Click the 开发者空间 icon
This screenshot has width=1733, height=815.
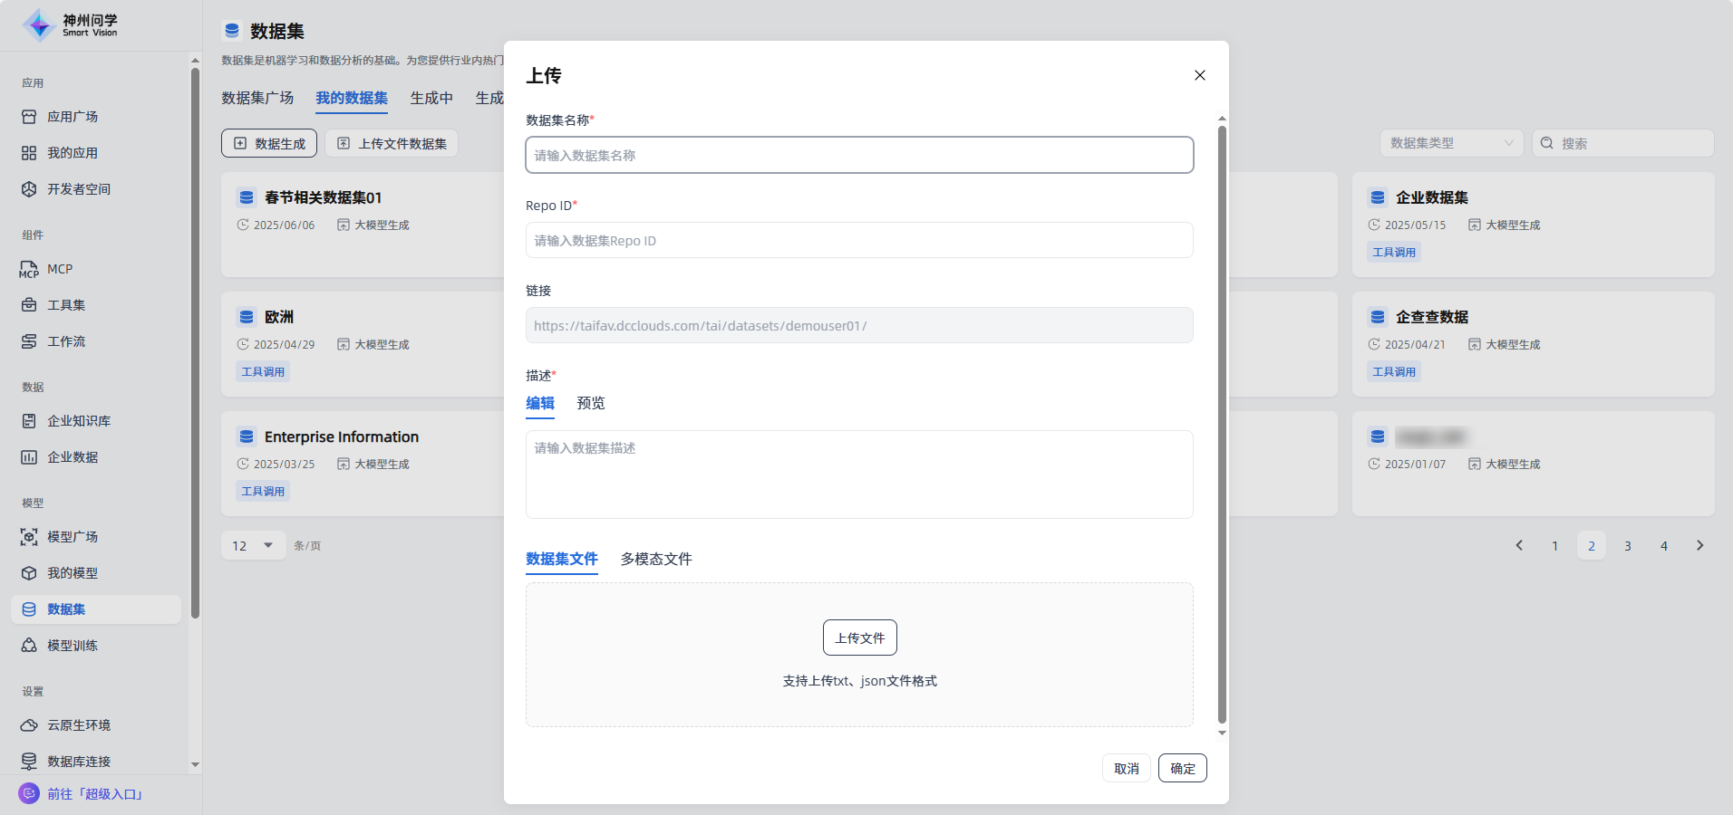pyautogui.click(x=29, y=189)
